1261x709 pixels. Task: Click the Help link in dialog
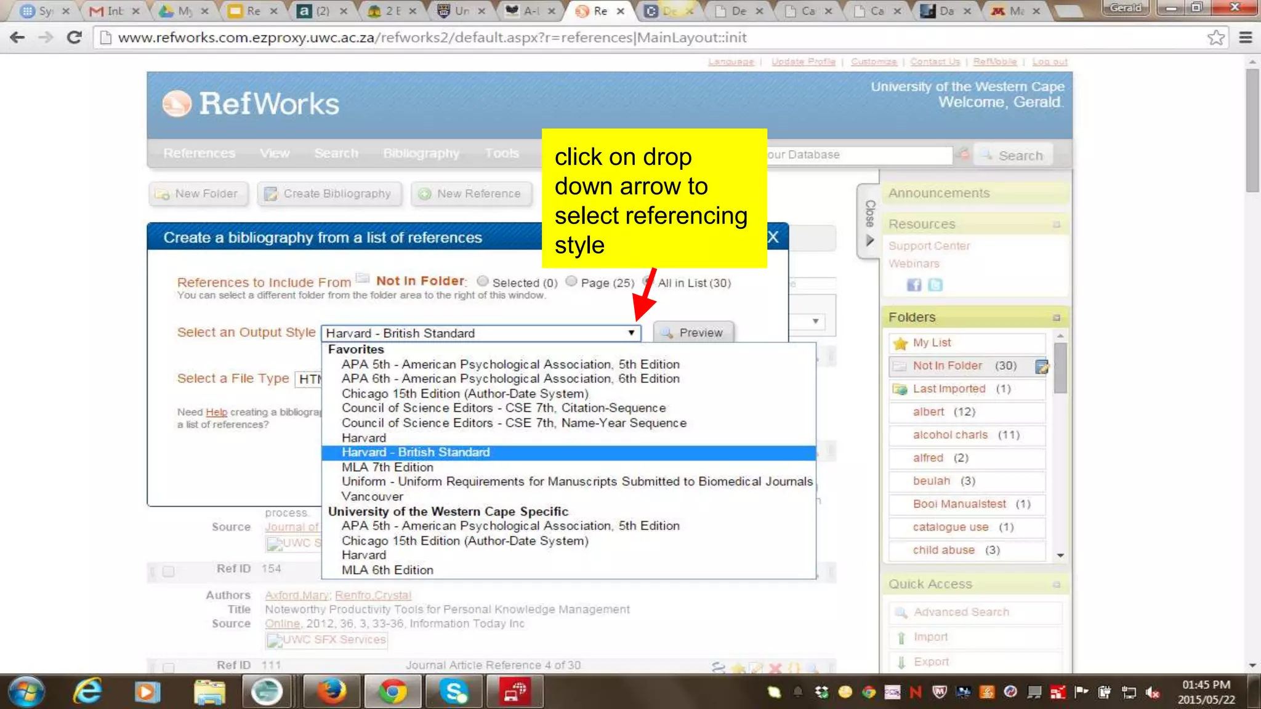[x=216, y=412]
